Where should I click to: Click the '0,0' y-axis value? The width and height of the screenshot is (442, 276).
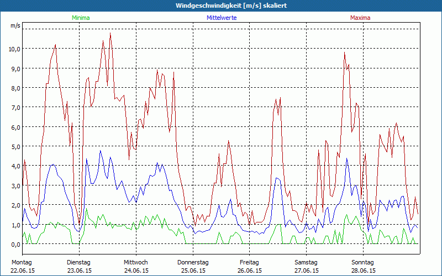point(16,244)
